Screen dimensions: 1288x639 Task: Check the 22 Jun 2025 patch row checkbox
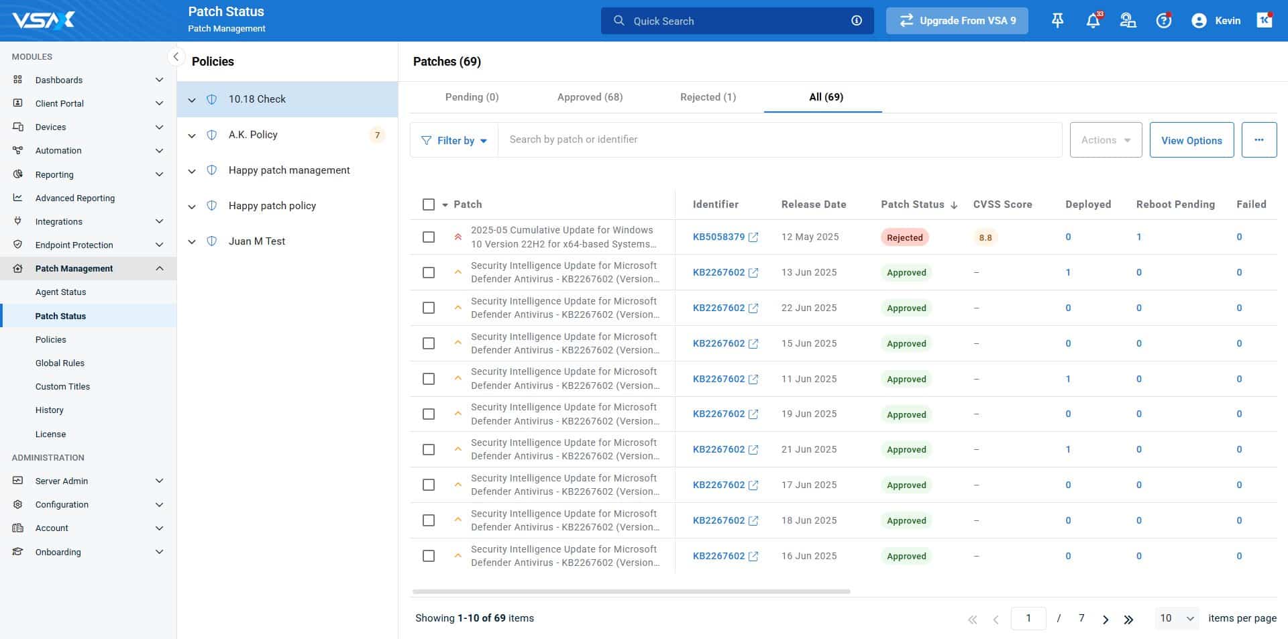pos(429,308)
